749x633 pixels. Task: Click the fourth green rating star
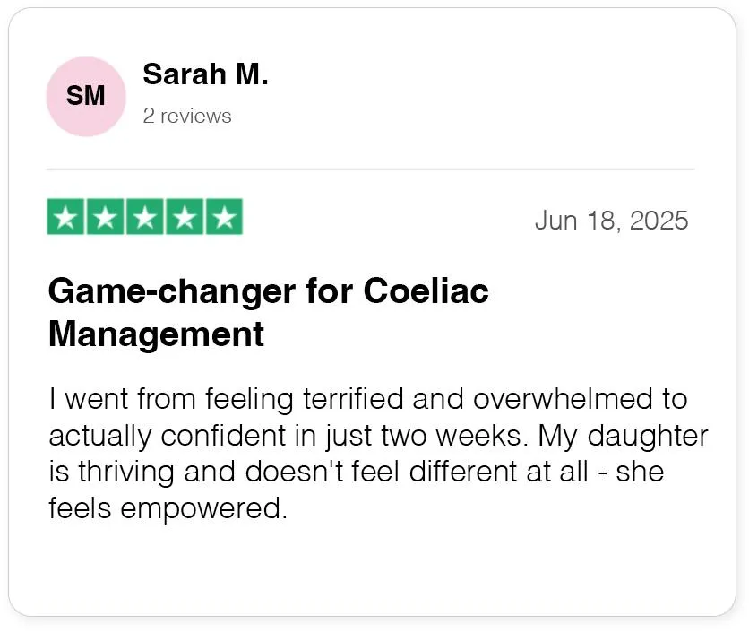[x=185, y=217]
